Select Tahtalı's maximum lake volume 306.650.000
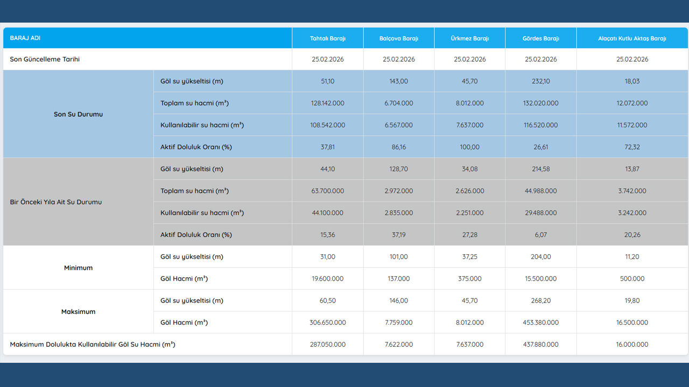 327,322
